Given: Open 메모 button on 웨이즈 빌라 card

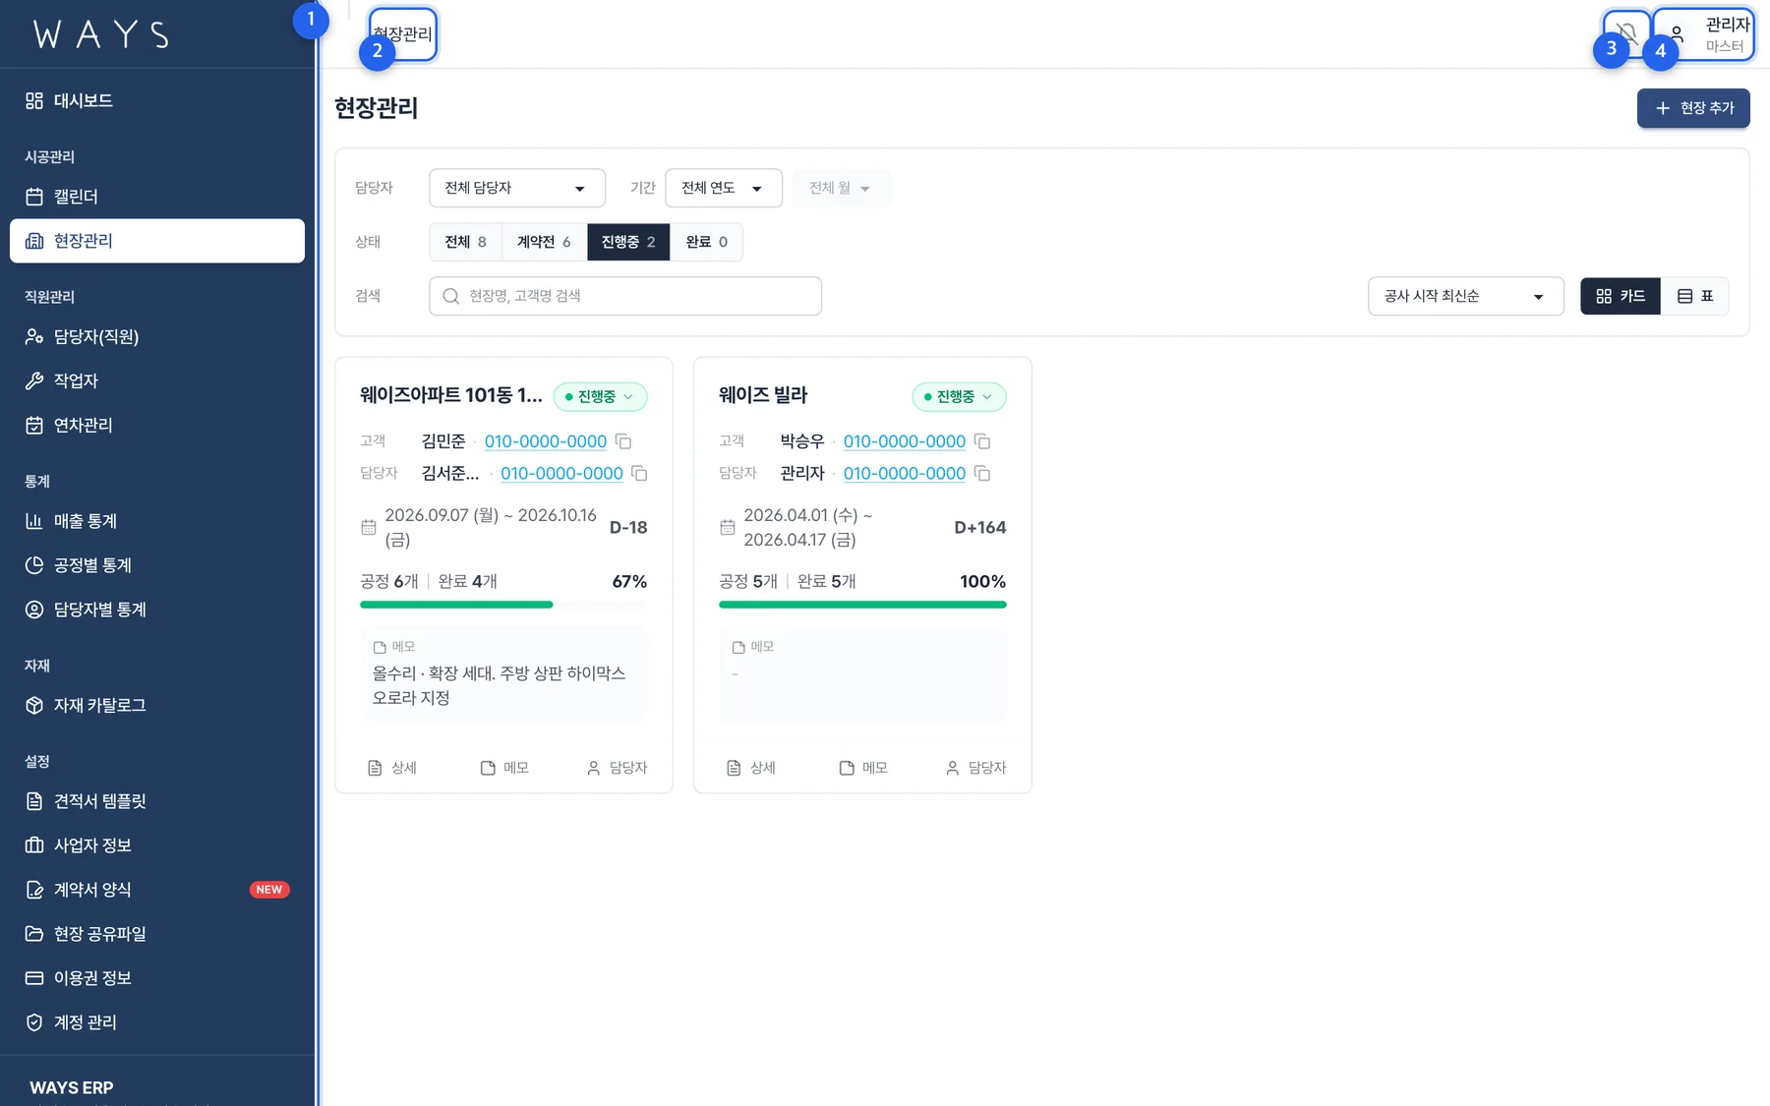Looking at the screenshot, I should (863, 768).
